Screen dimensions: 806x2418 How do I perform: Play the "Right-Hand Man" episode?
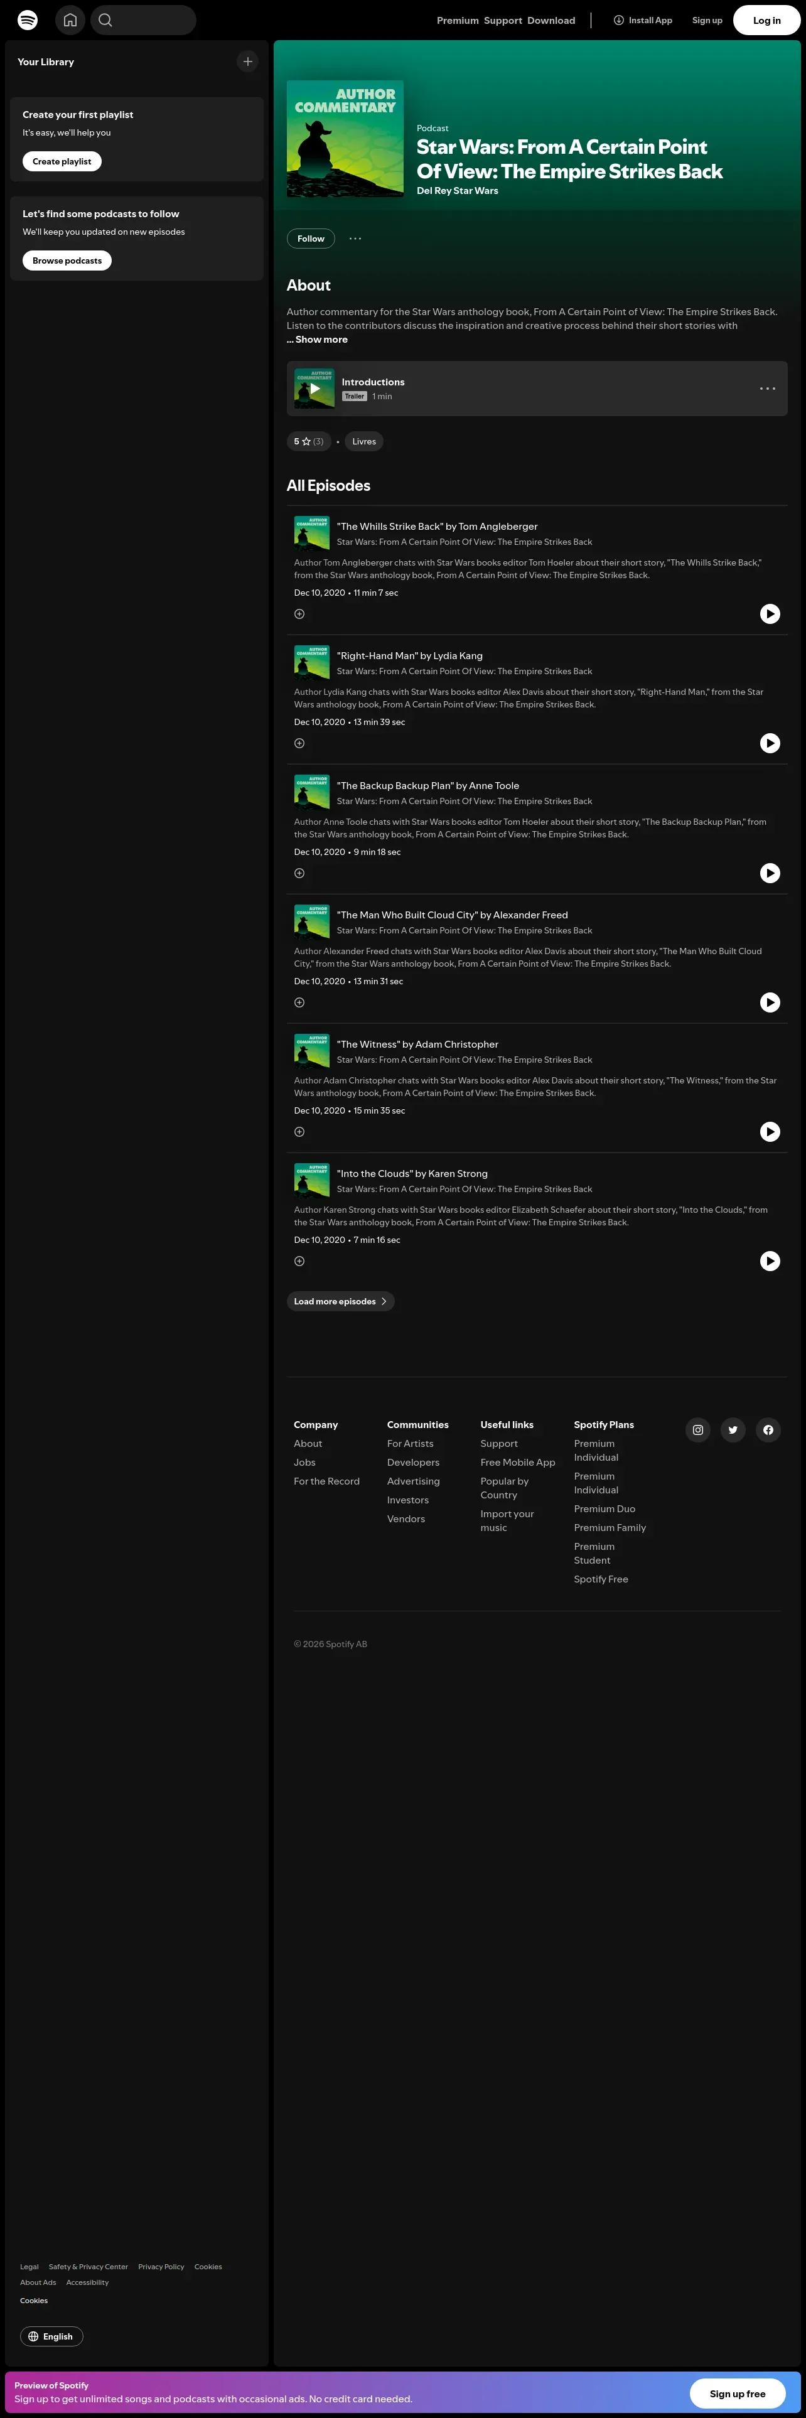770,743
